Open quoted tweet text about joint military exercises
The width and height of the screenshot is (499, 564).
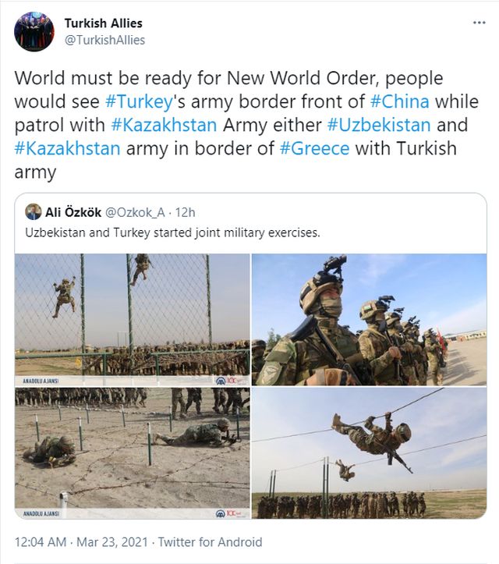172,233
